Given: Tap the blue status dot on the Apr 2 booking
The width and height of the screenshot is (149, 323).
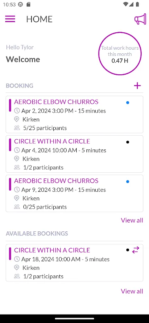Looking at the screenshot, I should [128, 103].
